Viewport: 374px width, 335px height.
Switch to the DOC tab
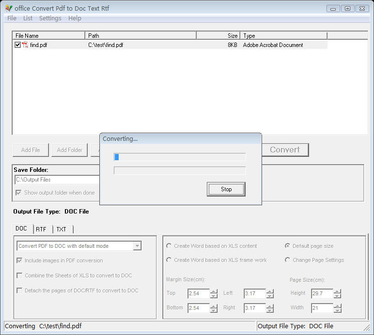click(x=21, y=228)
